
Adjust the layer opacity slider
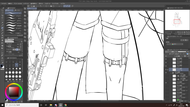point(182,52)
